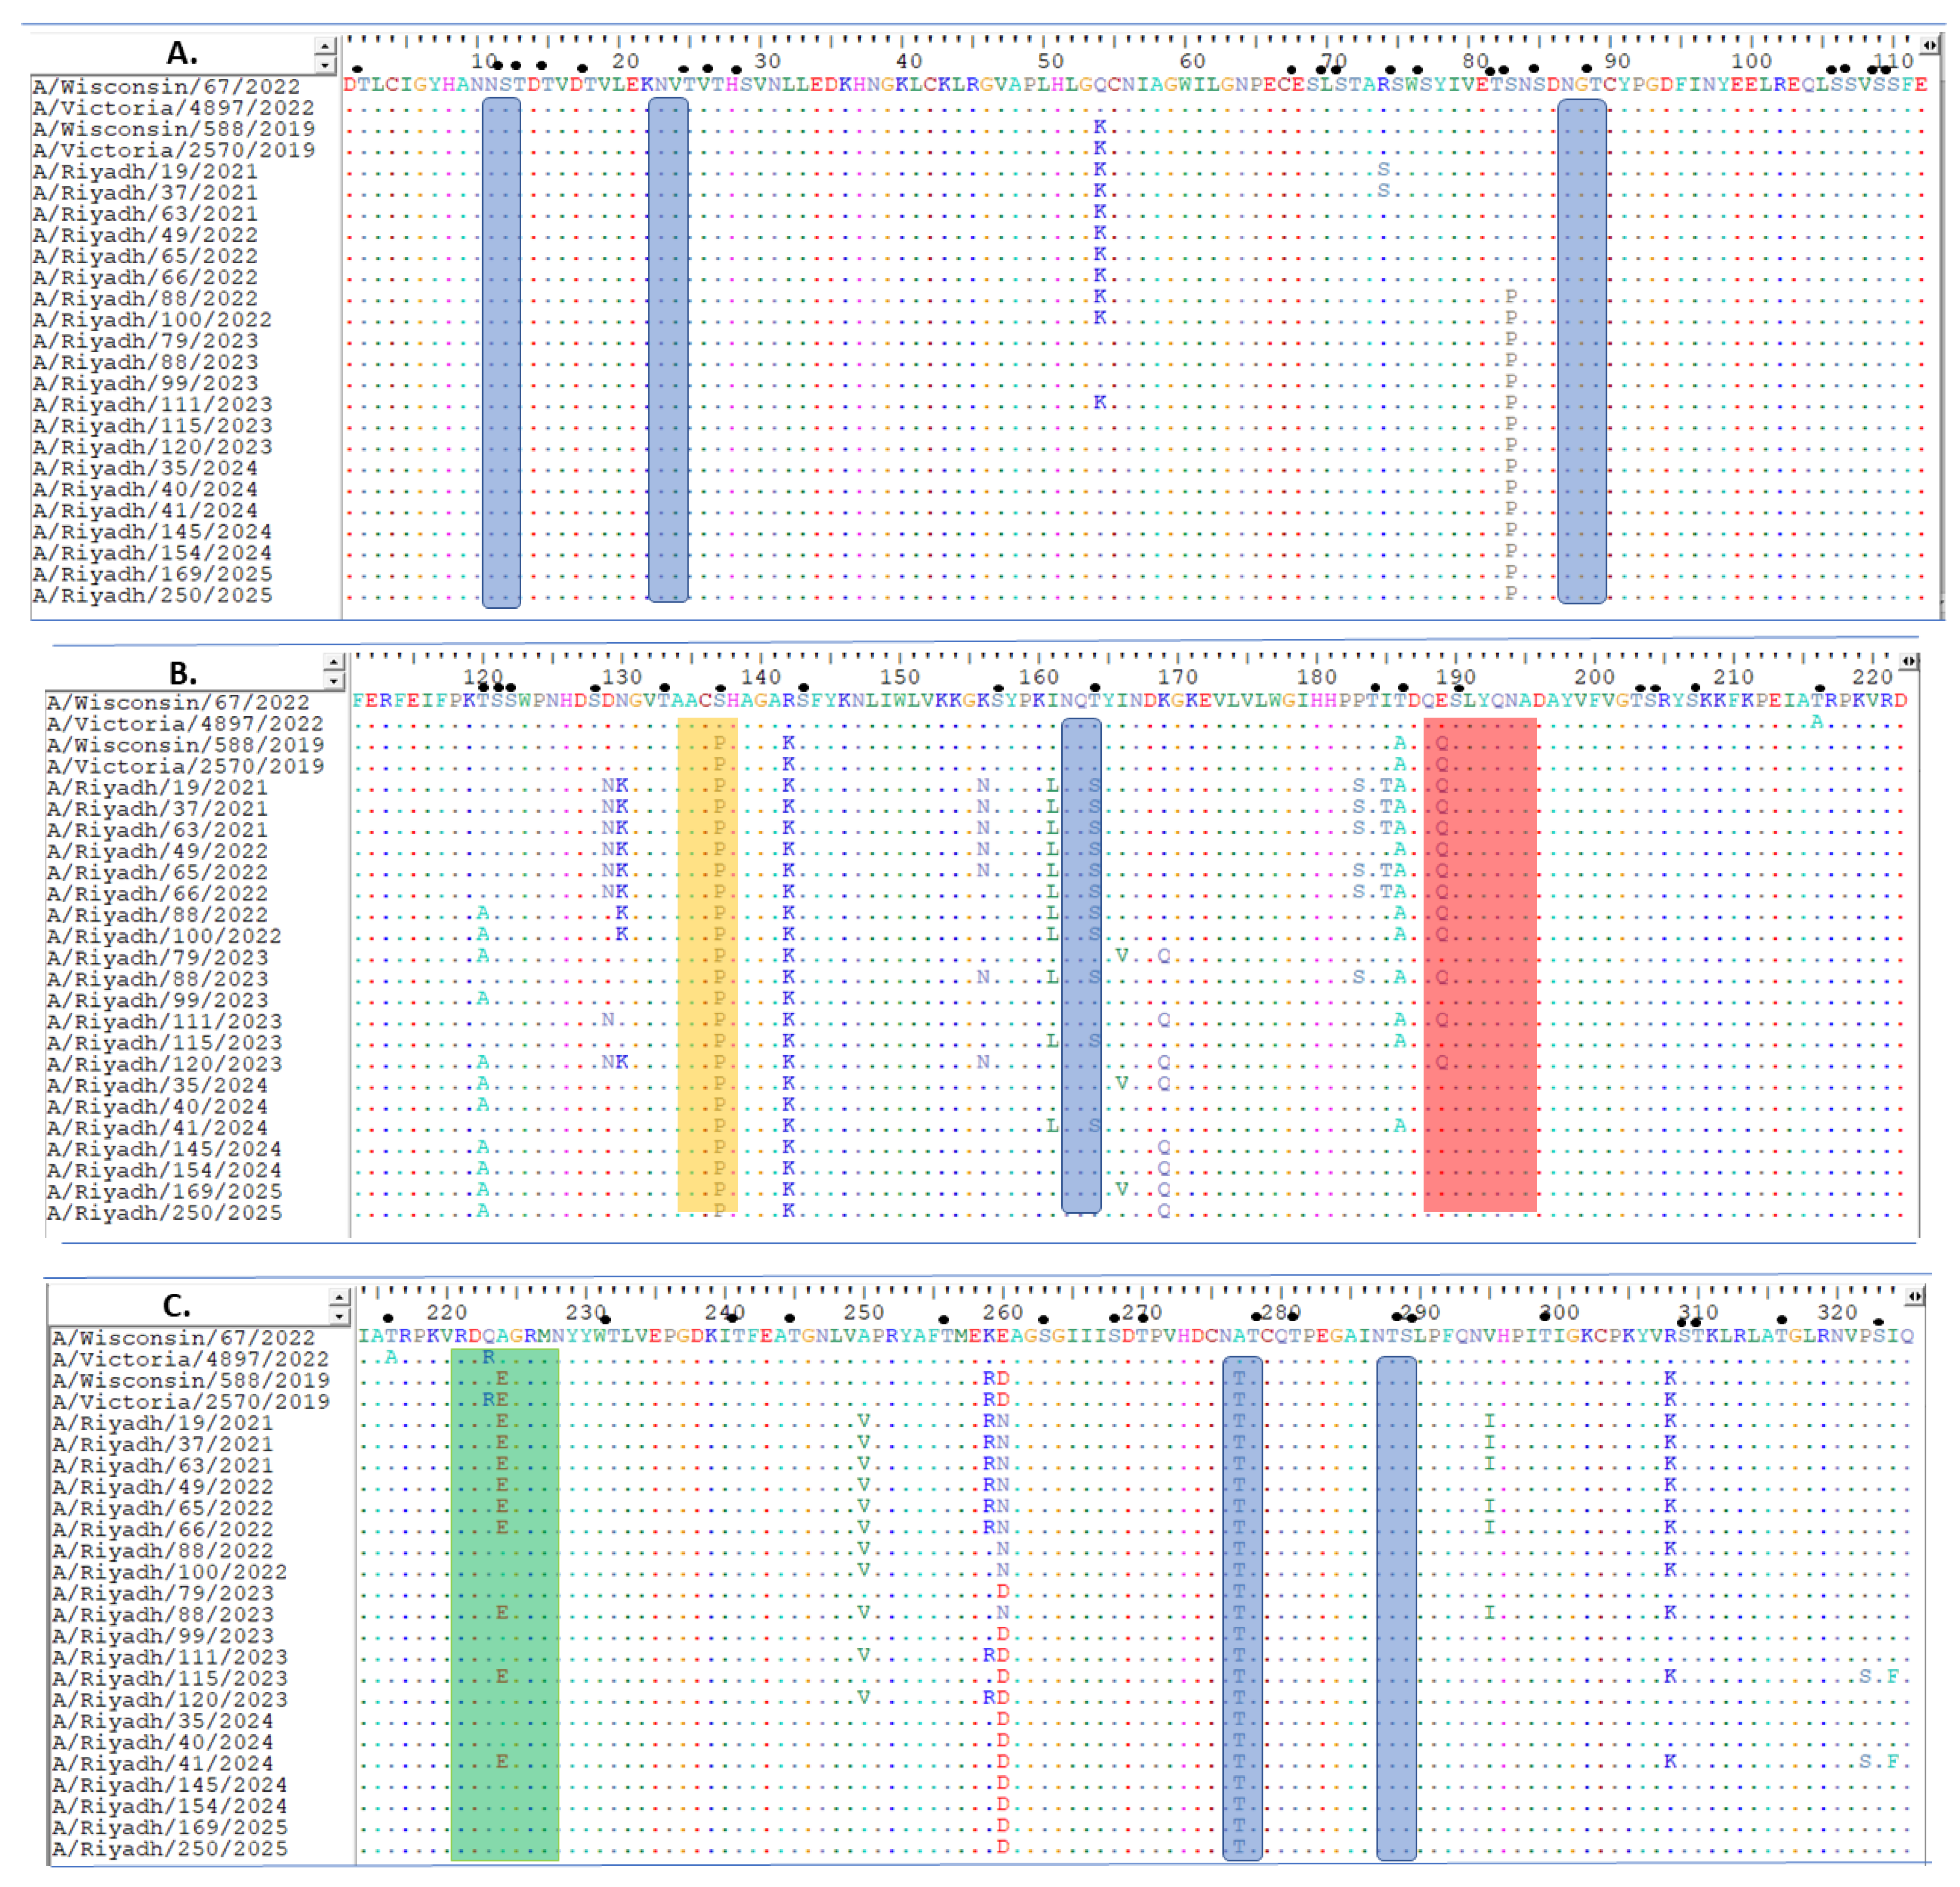This screenshot has width=1960, height=1887.
Task: Click the yellow highlighted column in panel B
Action: [x=707, y=966]
